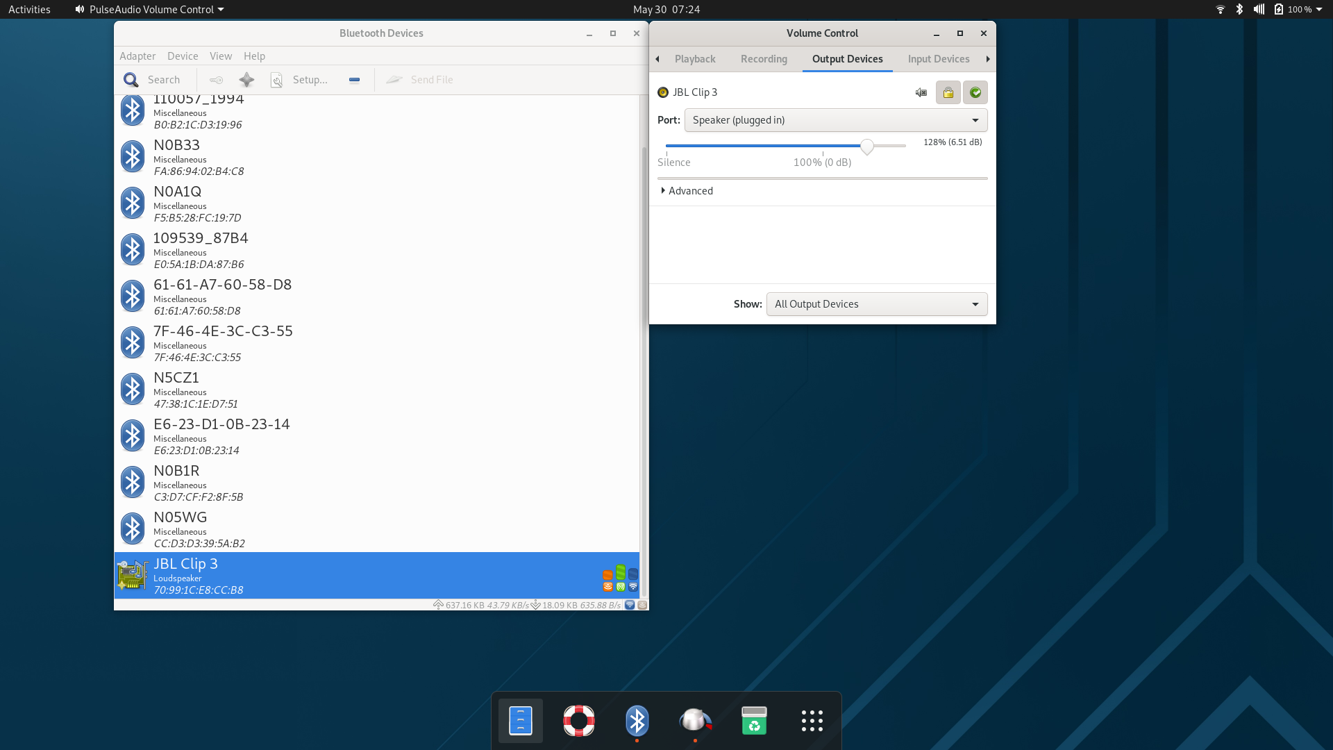
Task: Open the PulseAudio Volume Control app menu
Action: point(150,9)
